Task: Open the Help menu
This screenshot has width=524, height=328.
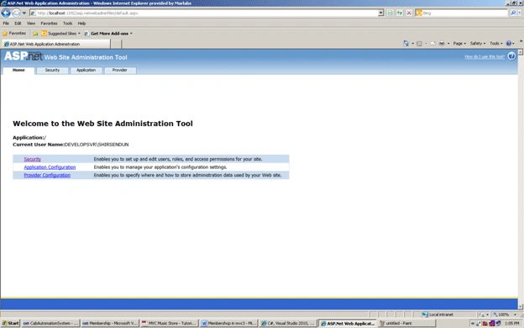Action: click(x=81, y=24)
